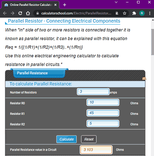Select the Online Parallel Resistor Calculator tab
Image resolution: width=154 pixels, height=156 pixels.
[30, 5]
